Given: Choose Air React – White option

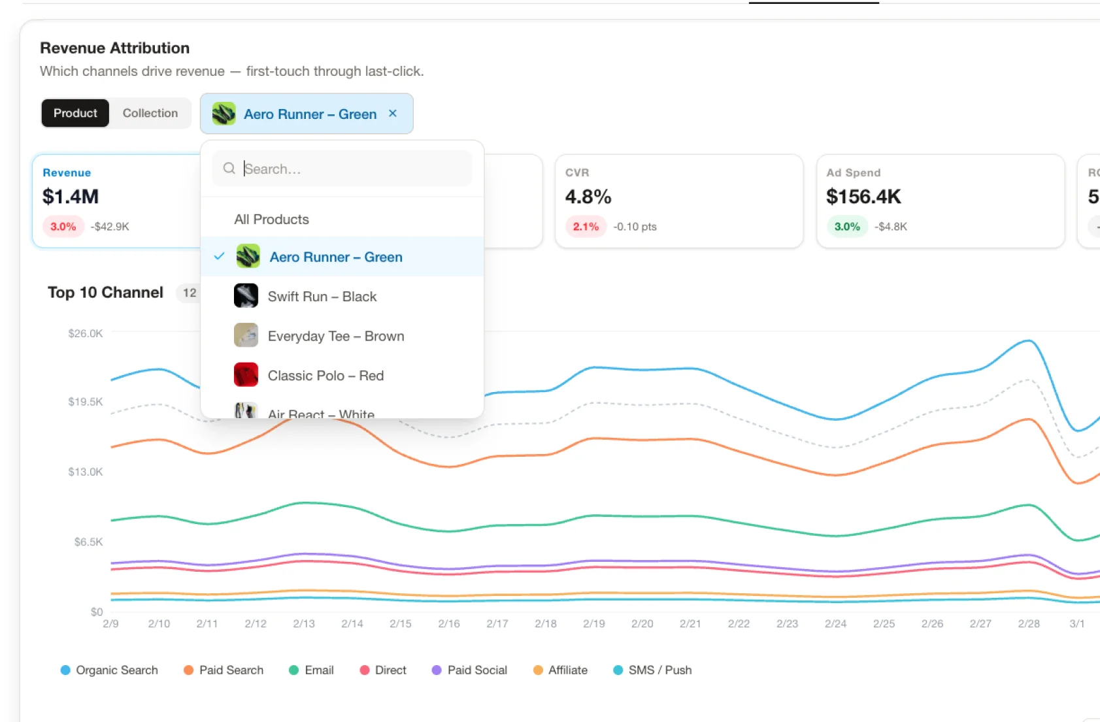Looking at the screenshot, I should (x=342, y=408).
